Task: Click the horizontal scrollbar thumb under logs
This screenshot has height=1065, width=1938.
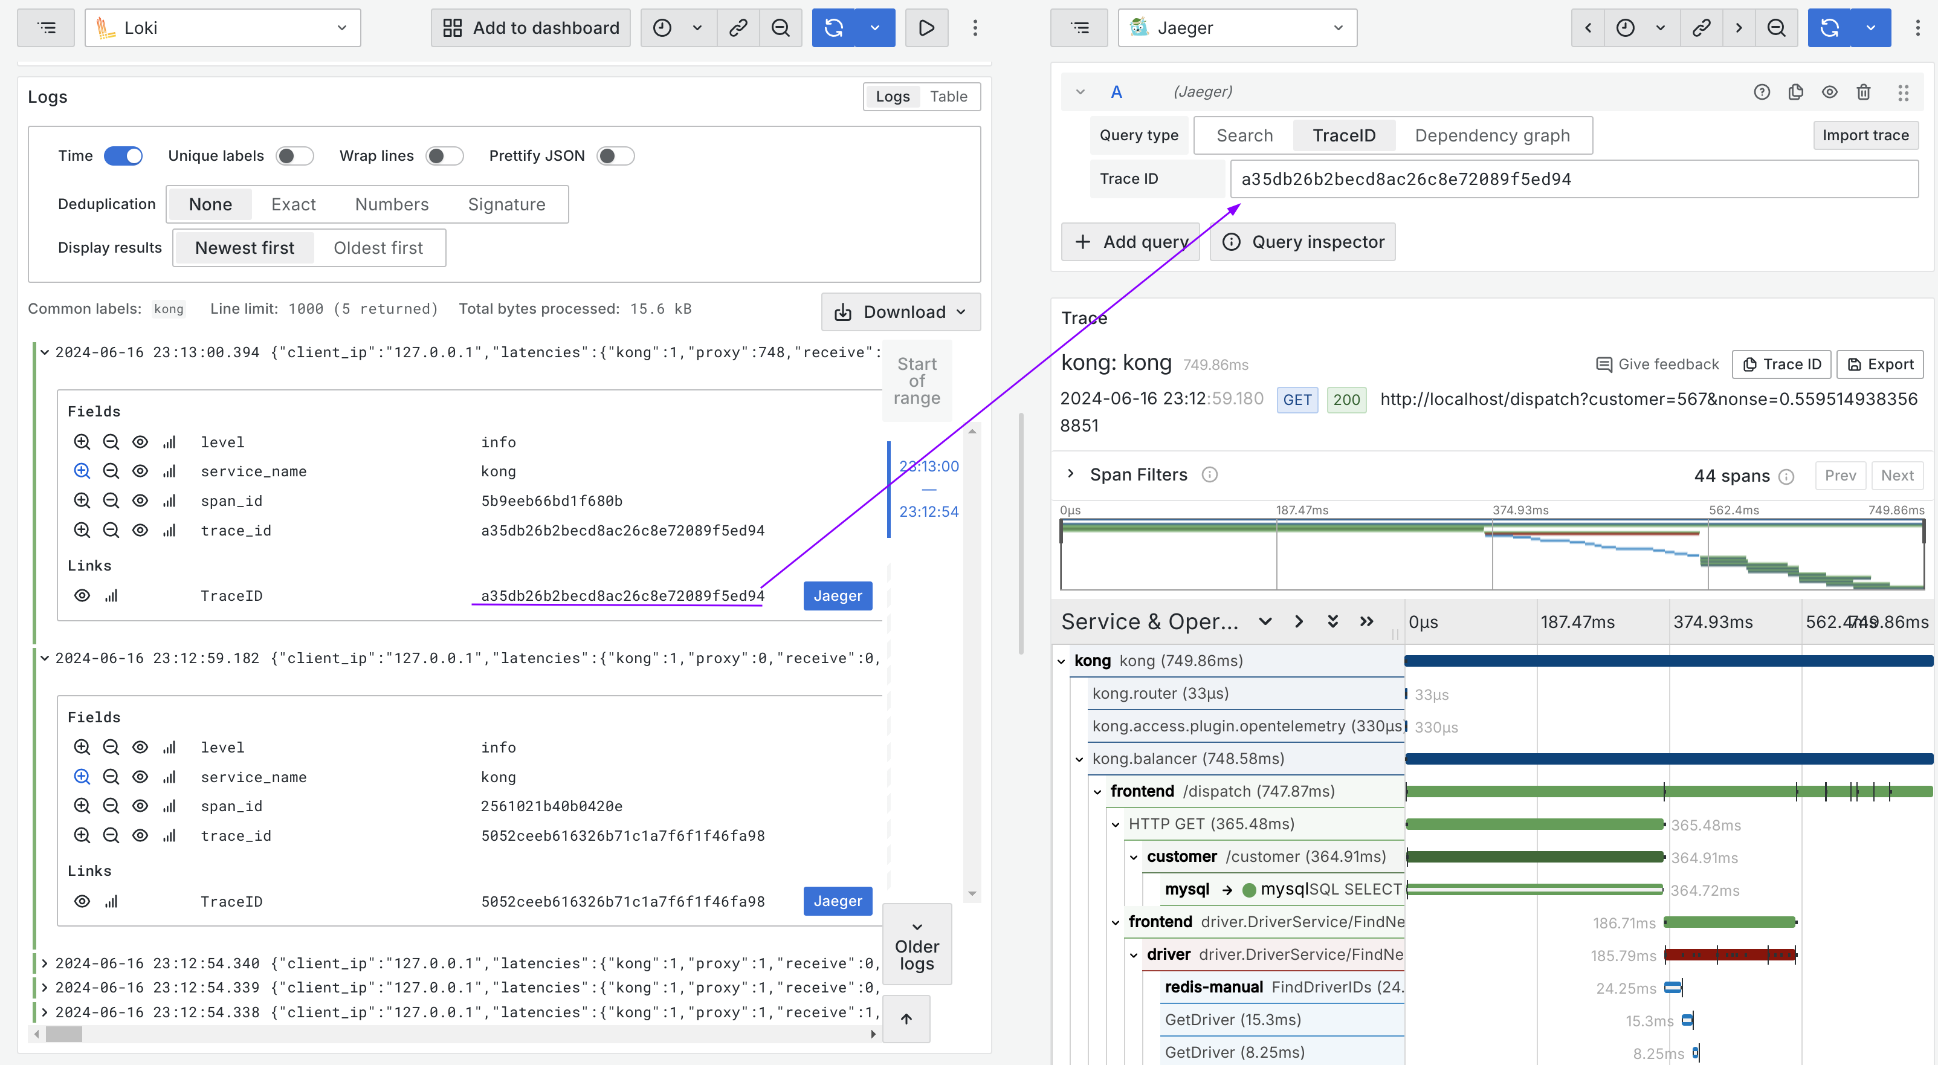Action: pos(64,1034)
